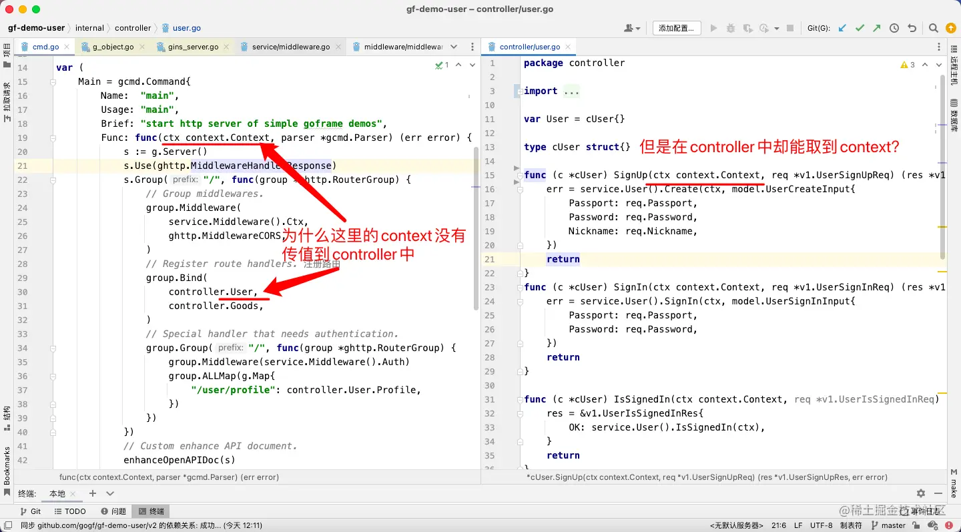This screenshot has height=532, width=961.
Task: Open the Git tool window button
Action: pos(31,511)
